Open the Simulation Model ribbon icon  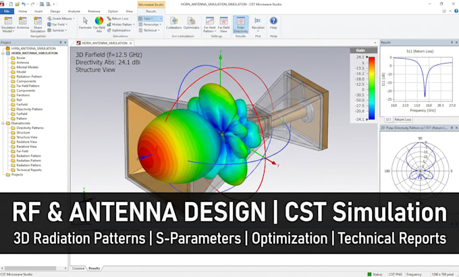click(8, 24)
